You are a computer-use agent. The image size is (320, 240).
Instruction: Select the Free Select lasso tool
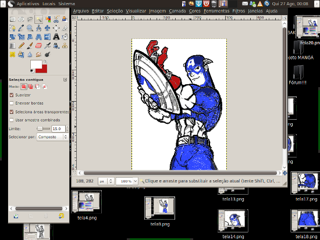pyautogui.click(x=30, y=19)
